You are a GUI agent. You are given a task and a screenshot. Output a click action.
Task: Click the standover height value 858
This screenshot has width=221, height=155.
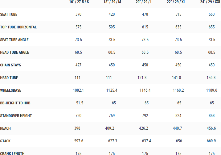(x=211, y=116)
